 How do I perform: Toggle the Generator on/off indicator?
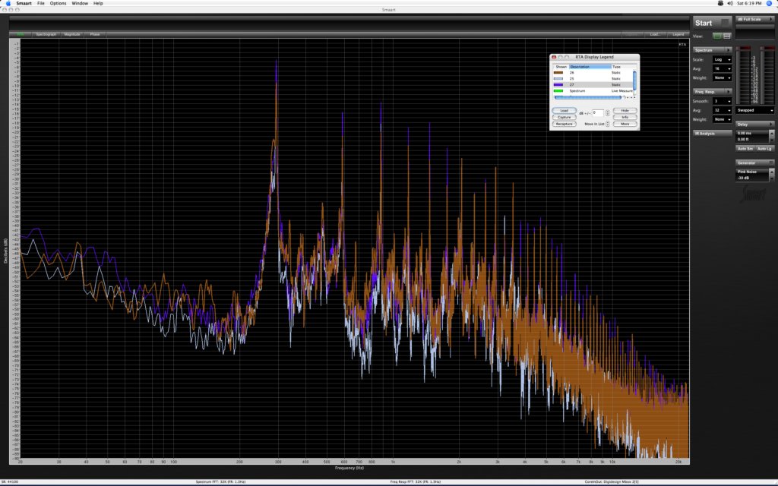[770, 163]
